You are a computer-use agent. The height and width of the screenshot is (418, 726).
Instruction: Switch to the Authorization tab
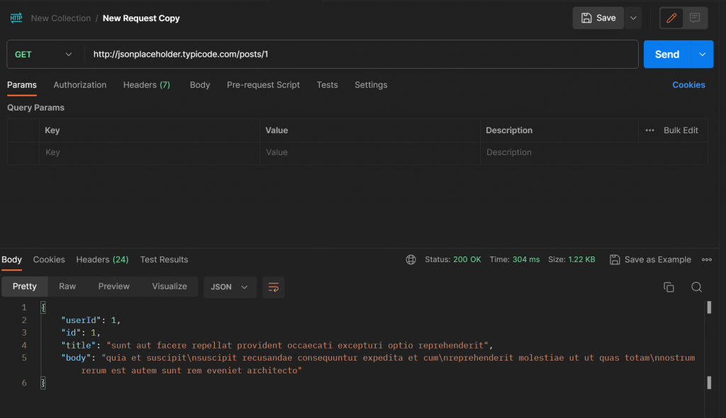(80, 85)
